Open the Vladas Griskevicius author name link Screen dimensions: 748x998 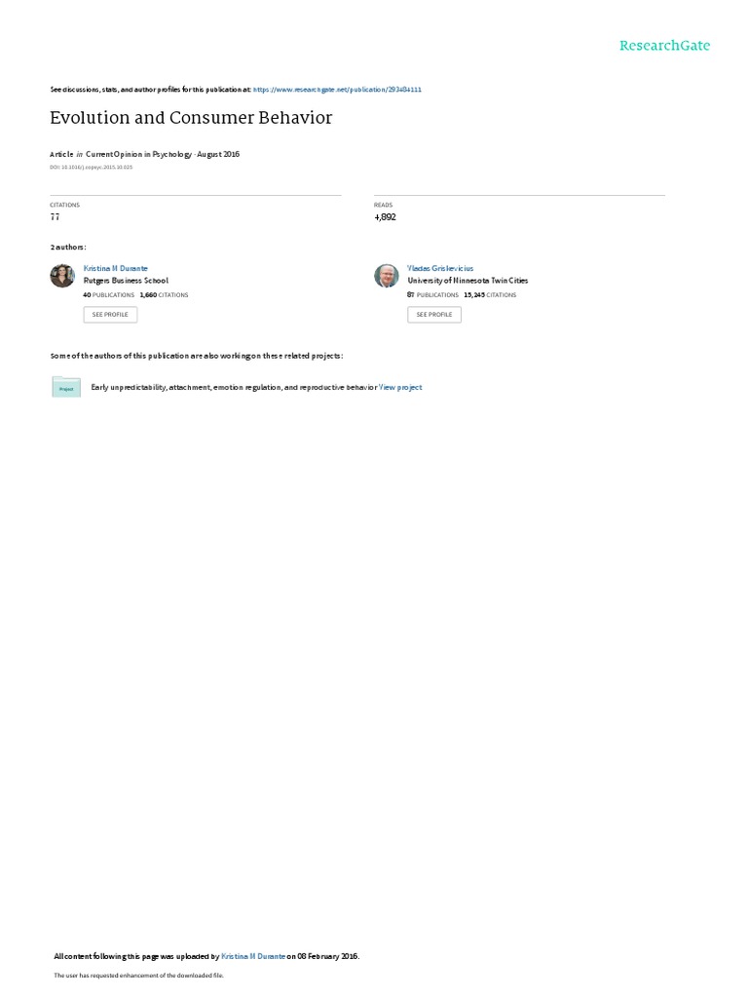pos(440,269)
